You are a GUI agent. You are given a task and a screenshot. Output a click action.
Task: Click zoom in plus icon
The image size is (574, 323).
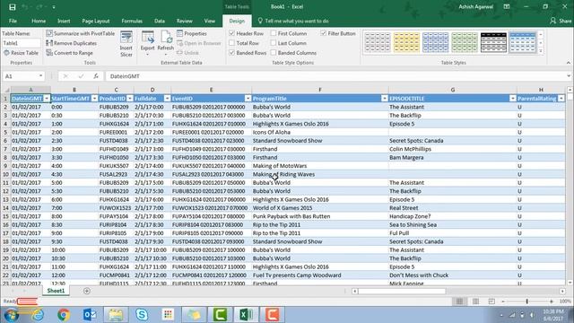[x=552, y=301]
